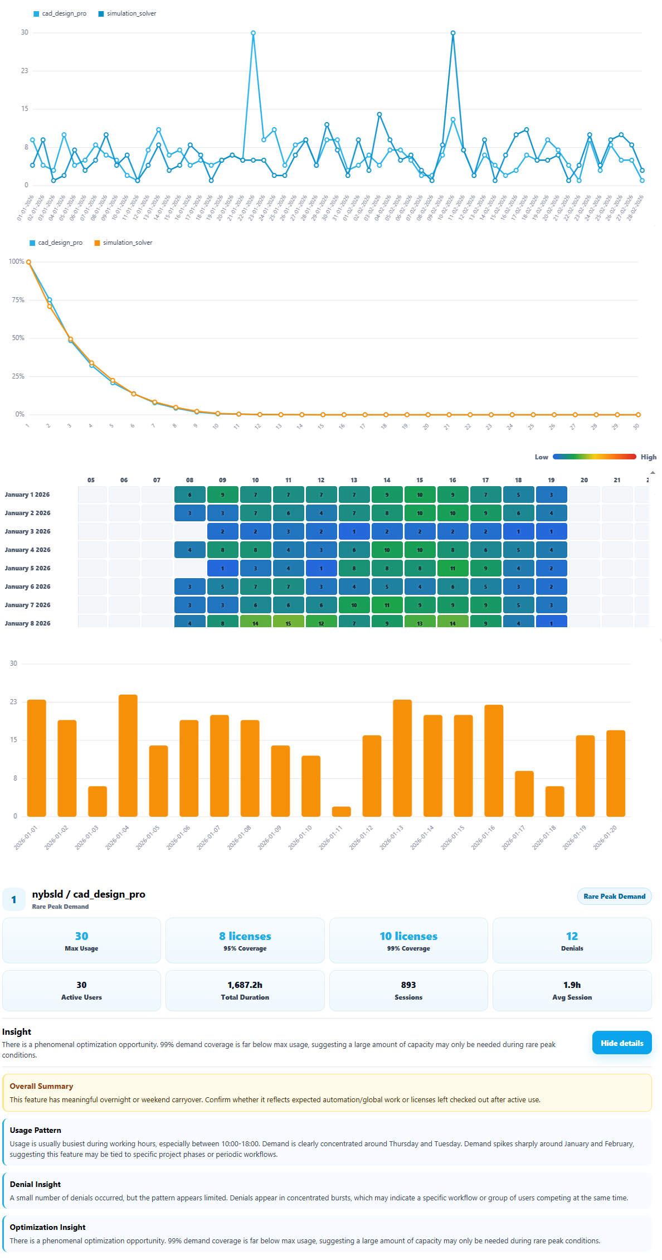
Task: Click the 30 Max Usage card
Action: pos(81,941)
